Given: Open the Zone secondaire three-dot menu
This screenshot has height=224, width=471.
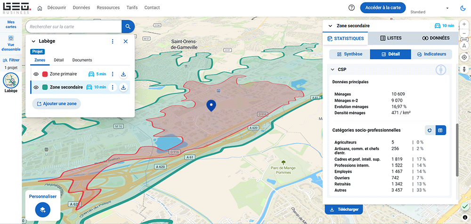Looking at the screenshot, I should tap(113, 87).
